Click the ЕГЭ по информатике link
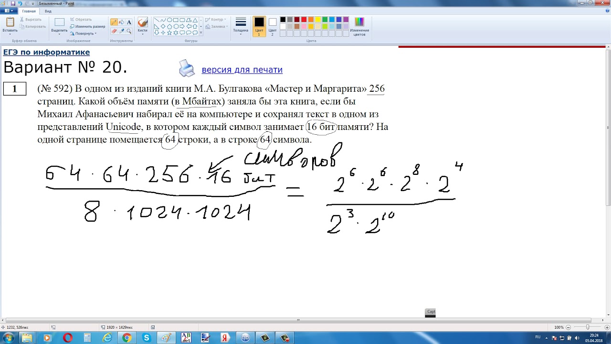The width and height of the screenshot is (611, 344). click(x=46, y=52)
